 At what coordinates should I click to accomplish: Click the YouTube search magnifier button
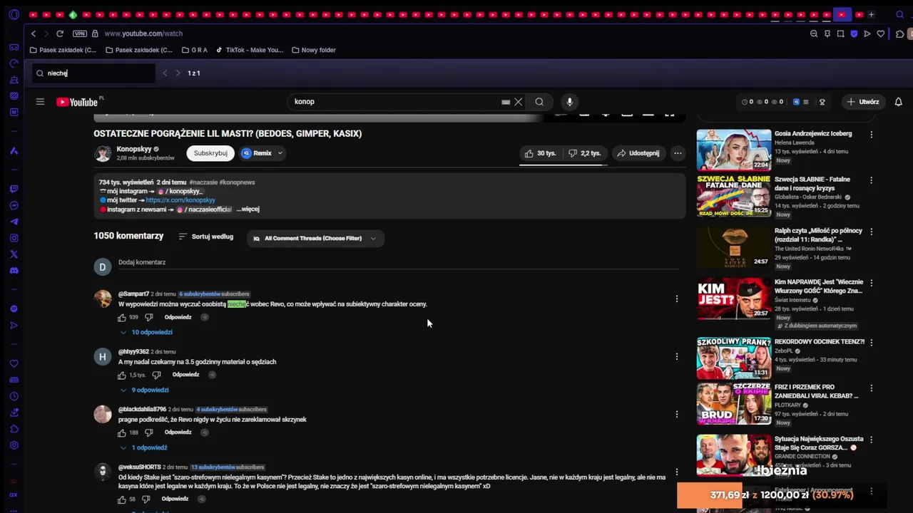(539, 102)
